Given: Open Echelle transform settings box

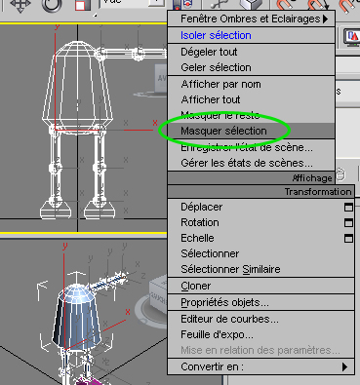Looking at the screenshot, I should (348, 238).
